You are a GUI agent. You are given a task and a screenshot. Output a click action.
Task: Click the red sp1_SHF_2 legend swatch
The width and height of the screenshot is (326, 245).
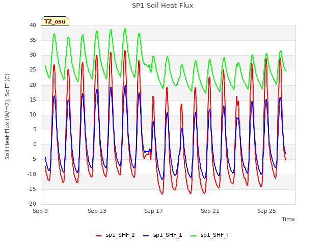98,236
